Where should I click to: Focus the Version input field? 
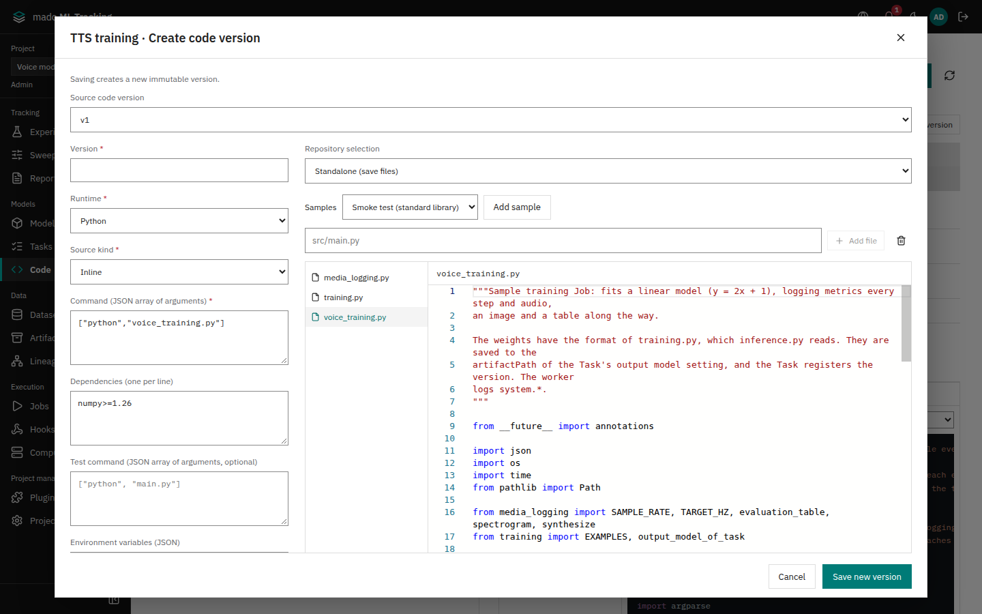[x=179, y=171]
